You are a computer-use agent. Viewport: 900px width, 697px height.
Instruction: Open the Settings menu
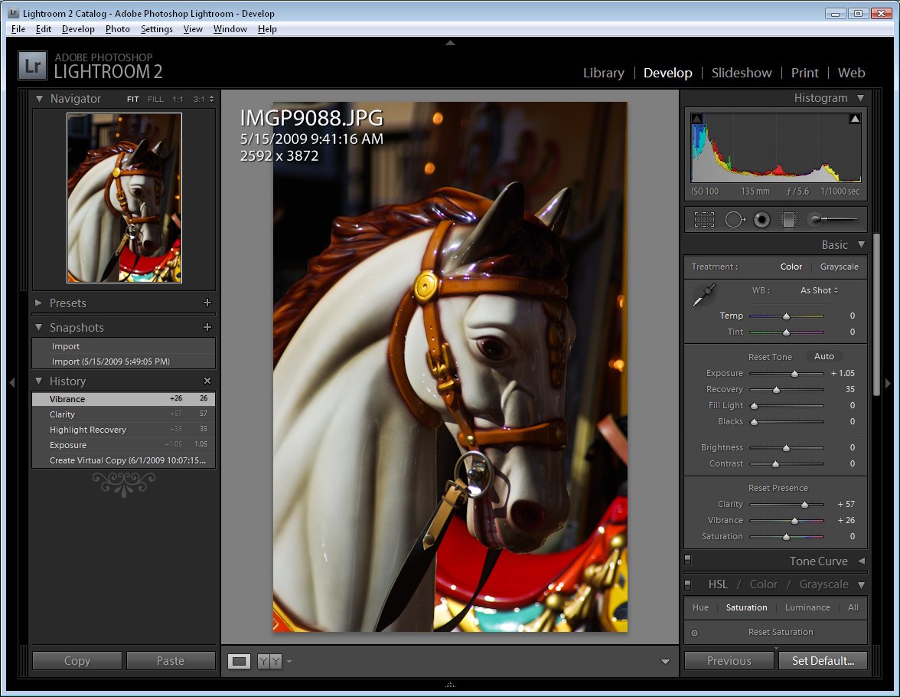click(x=157, y=29)
